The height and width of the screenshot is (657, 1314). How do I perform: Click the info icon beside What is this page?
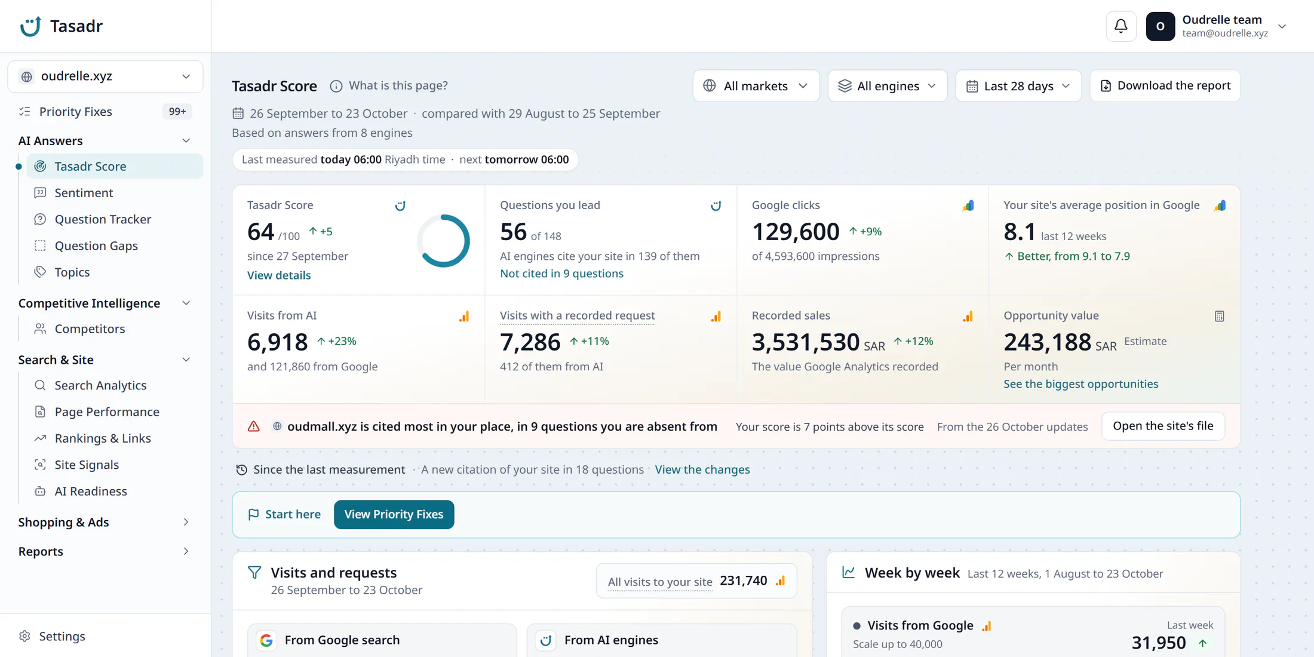pos(336,86)
